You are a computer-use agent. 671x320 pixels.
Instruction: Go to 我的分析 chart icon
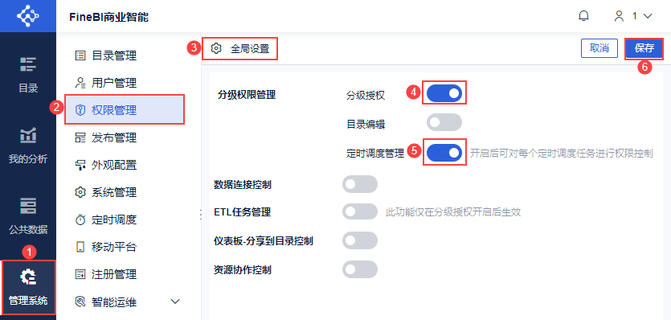(x=28, y=135)
